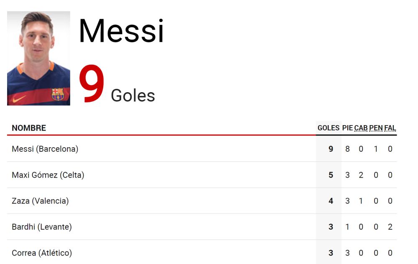The image size is (418, 264).
Task: Click the PIE column header
Action: (347, 128)
